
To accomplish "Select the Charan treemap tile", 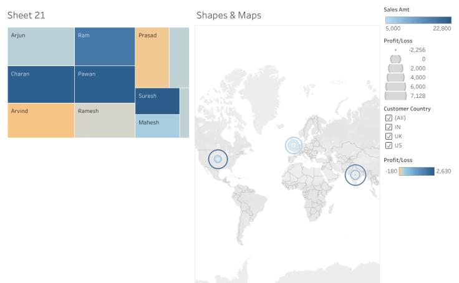I will (x=41, y=84).
